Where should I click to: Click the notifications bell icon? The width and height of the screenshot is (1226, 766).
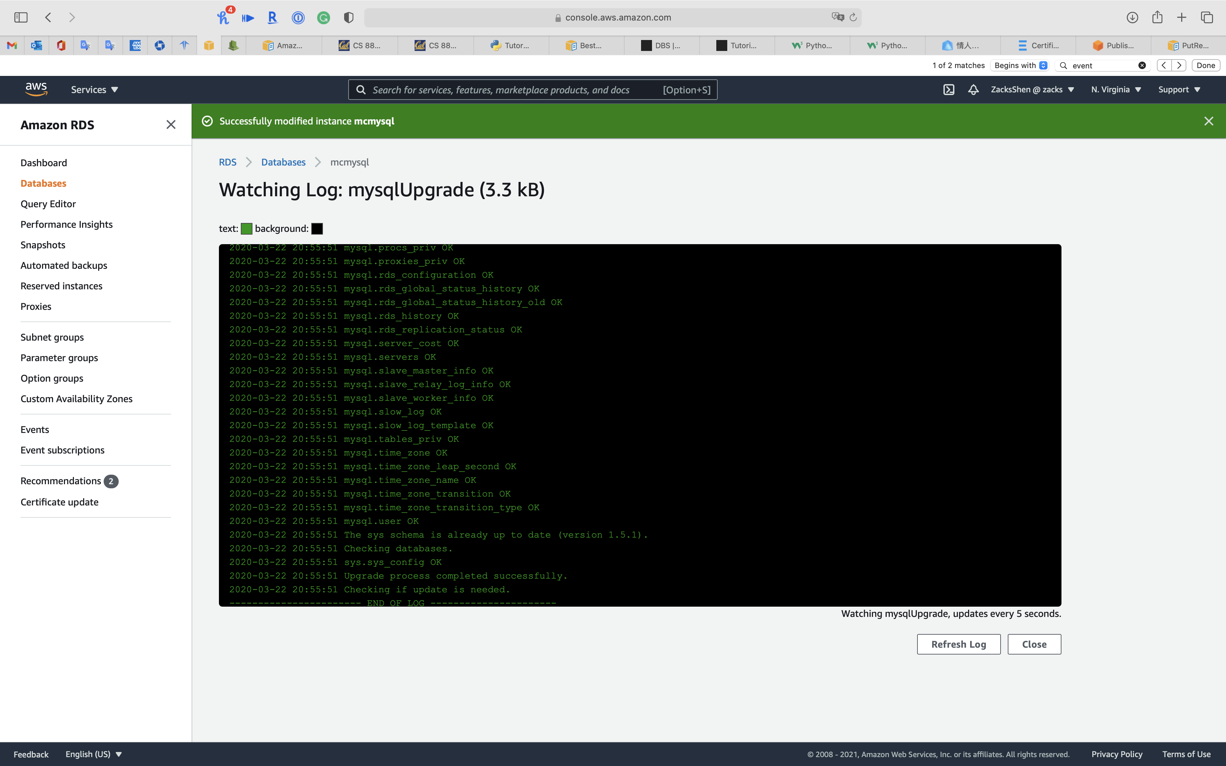[973, 90]
